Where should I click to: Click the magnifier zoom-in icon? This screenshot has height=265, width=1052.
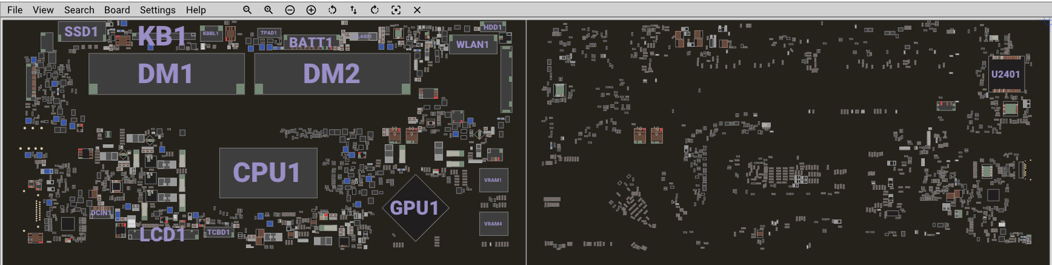click(268, 10)
